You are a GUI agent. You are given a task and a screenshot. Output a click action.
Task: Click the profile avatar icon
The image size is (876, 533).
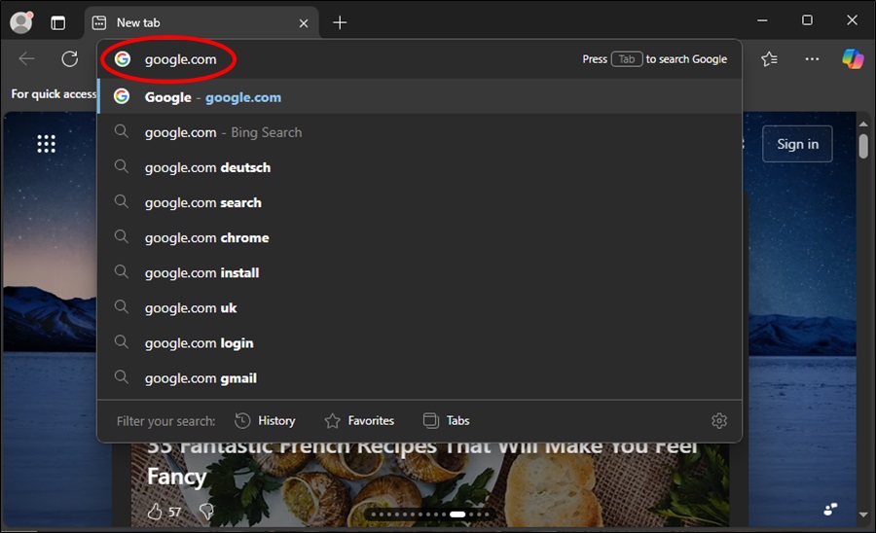(20, 21)
